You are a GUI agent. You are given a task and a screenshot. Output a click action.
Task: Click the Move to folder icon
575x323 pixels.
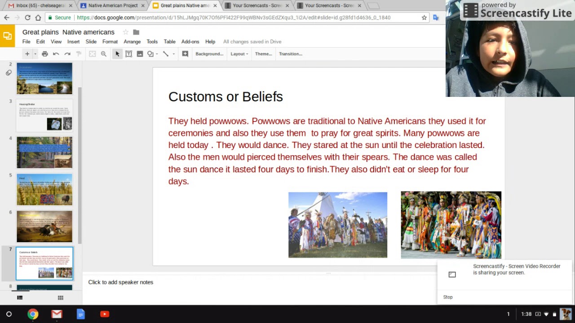136,32
